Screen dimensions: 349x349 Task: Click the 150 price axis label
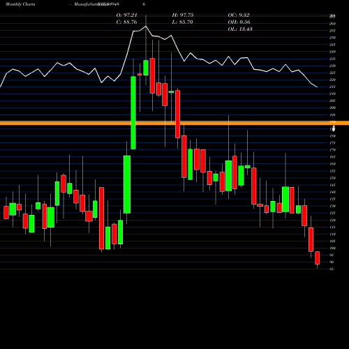pos(332,178)
